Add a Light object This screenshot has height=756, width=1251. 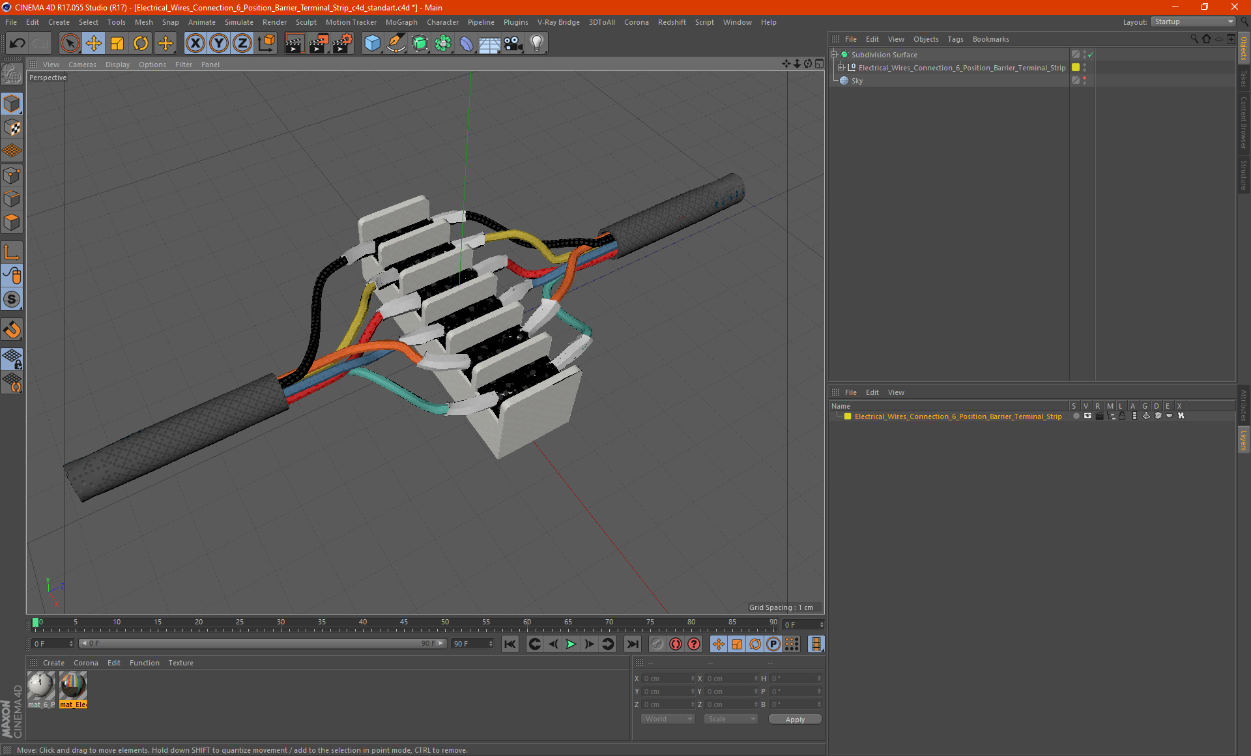pos(536,44)
